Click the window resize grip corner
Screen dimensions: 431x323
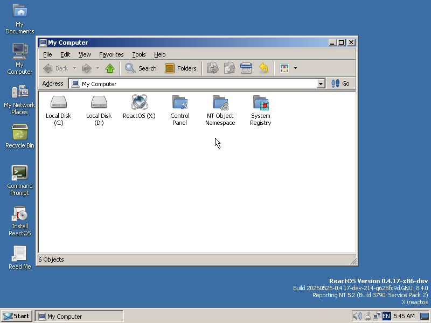click(353, 262)
